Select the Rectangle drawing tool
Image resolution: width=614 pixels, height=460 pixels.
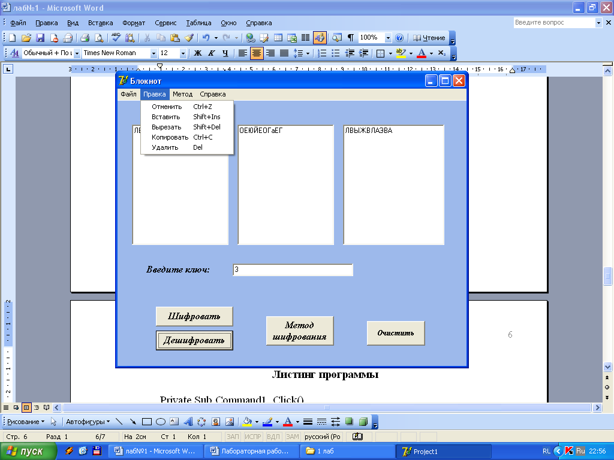click(x=146, y=422)
